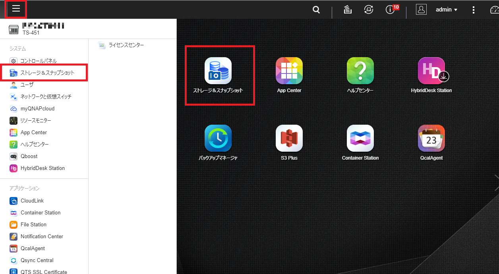The width and height of the screenshot is (499, 274).
Task: Open ライセンスセンター in menu
Action: click(121, 45)
